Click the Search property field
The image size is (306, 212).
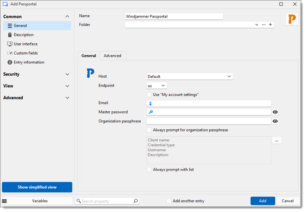pyautogui.click(x=107, y=201)
